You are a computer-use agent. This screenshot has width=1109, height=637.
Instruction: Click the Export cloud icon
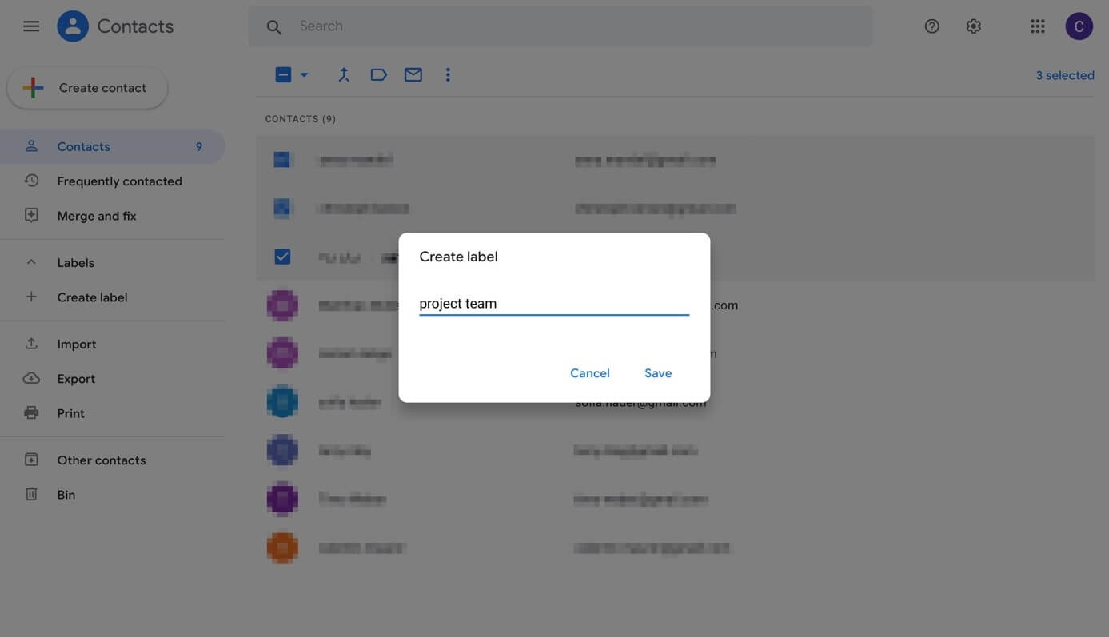(x=31, y=378)
